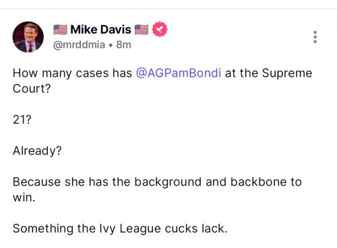Follow the @AGPamBondi mention link
Screen dimensions: 337x248
pos(179,73)
